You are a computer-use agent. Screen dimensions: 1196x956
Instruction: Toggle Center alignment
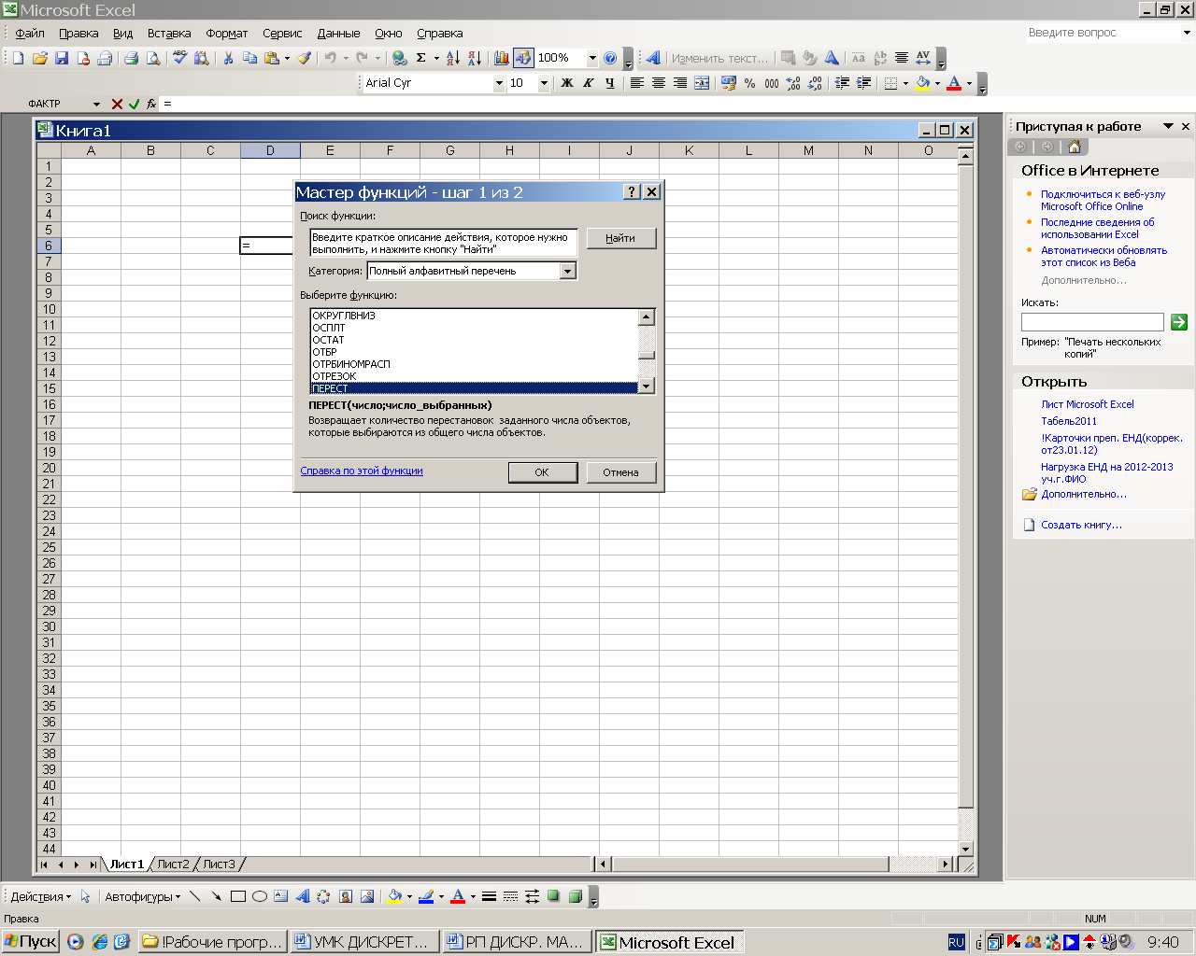point(658,83)
